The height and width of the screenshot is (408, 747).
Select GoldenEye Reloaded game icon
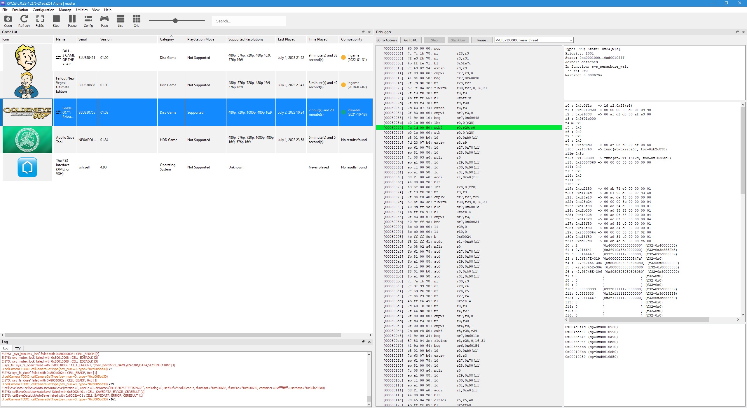click(27, 112)
